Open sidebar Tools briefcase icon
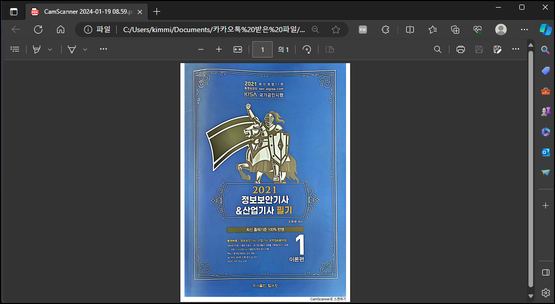 [545, 91]
